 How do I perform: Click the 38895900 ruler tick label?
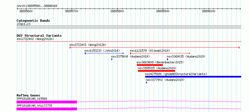(x=163, y=11)
